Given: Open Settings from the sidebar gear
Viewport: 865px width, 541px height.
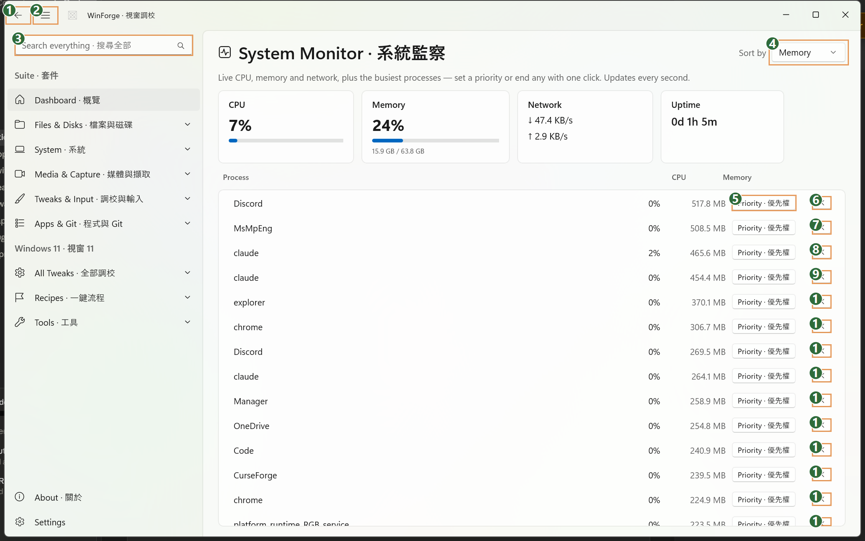Looking at the screenshot, I should point(103,522).
